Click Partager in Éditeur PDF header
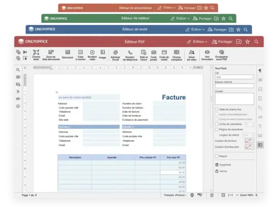 222,42
